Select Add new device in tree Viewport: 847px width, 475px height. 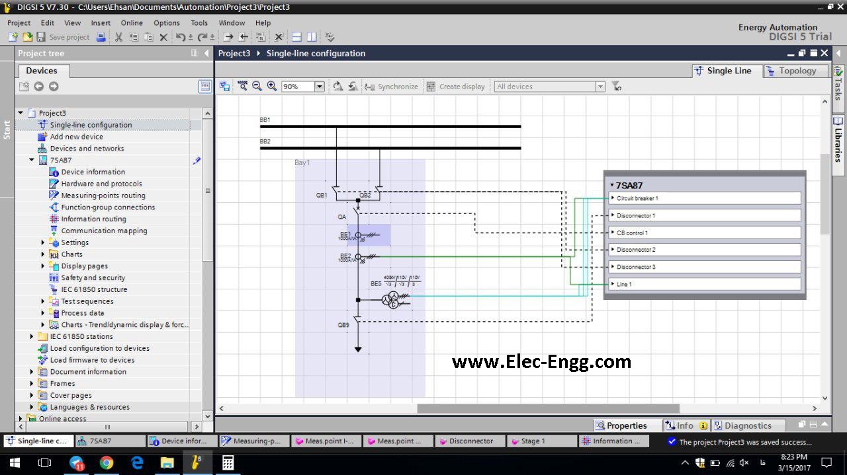pyautogui.click(x=76, y=137)
